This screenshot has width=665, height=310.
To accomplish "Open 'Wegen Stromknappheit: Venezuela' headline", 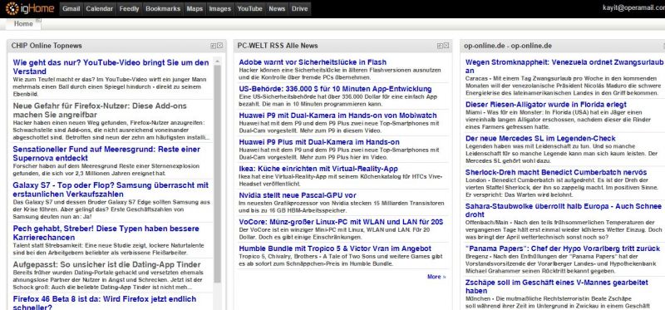I will pyautogui.click(x=564, y=66).
